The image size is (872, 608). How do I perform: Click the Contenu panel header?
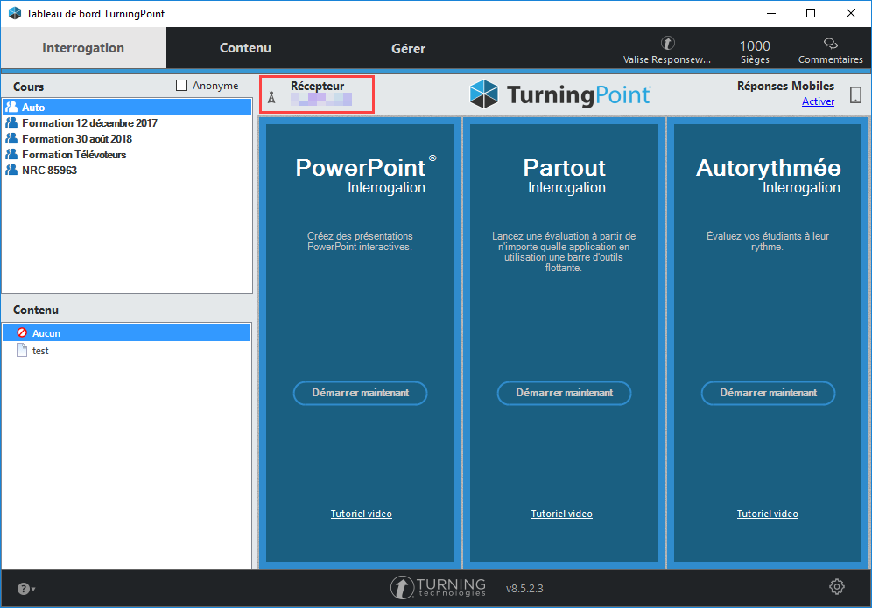click(x=36, y=310)
